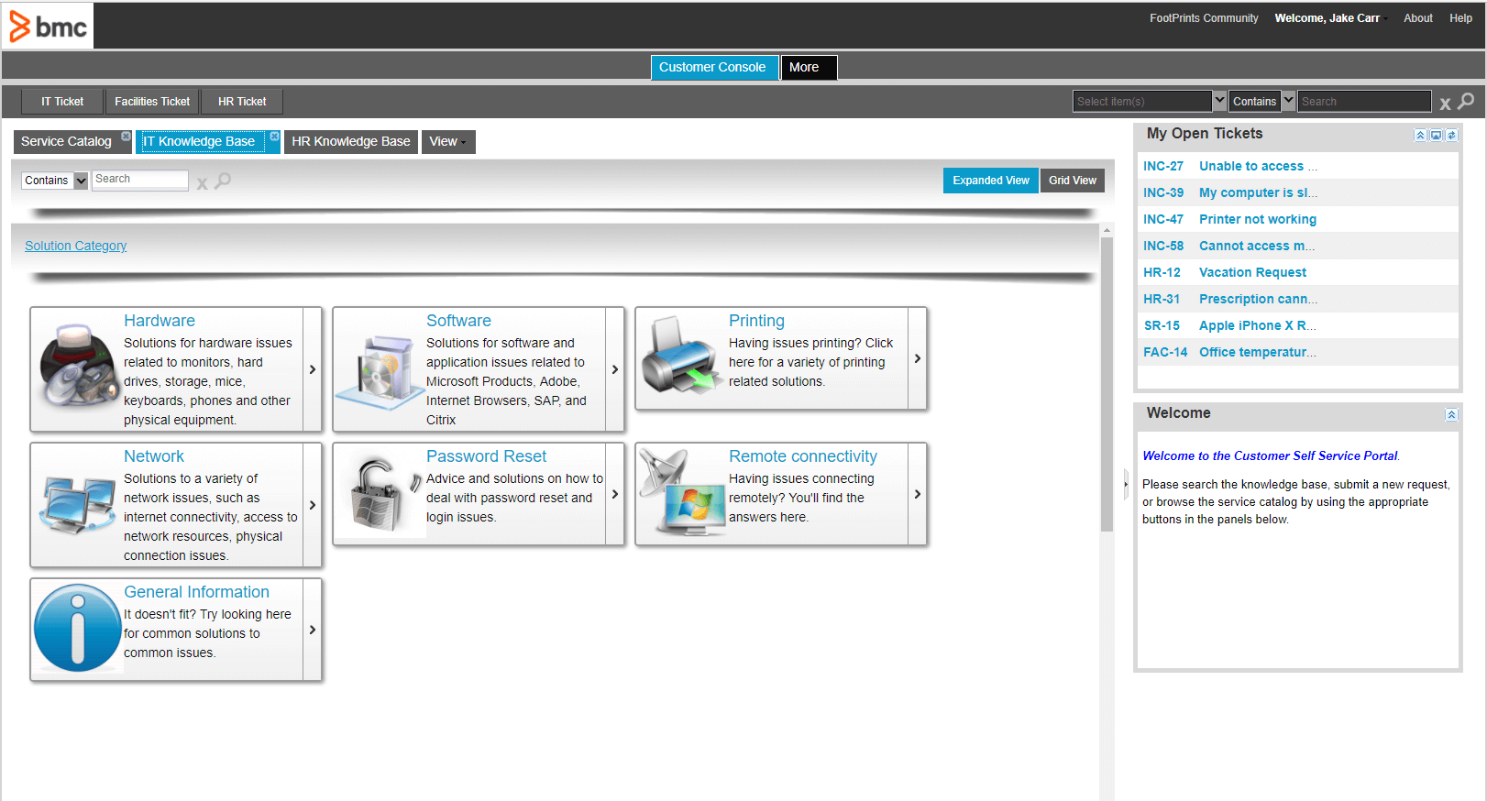The width and height of the screenshot is (1487, 801).
Task: Click the Printing category printer image
Action: pos(679,357)
